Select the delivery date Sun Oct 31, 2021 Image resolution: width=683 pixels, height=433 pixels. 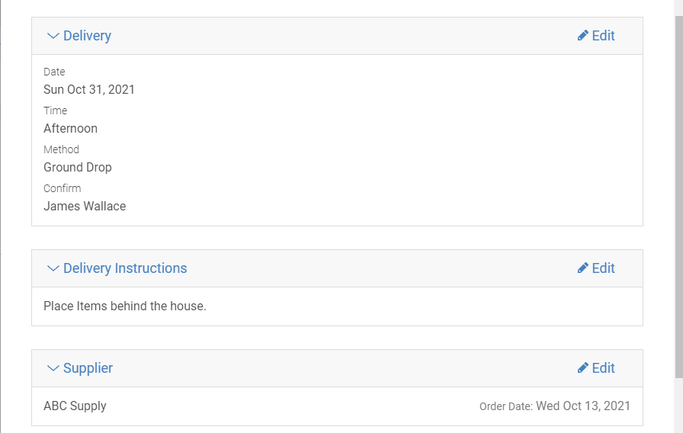[x=89, y=89]
